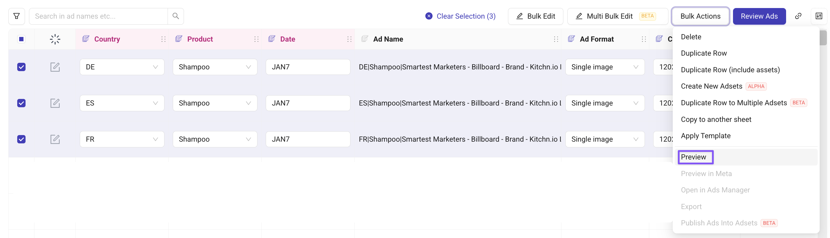Grab the Date column drag handle
The image size is (830, 238).
[349, 39]
